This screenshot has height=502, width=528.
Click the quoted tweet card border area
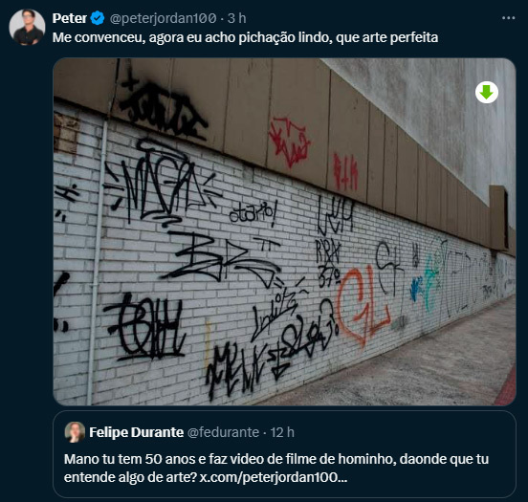pos(284,453)
